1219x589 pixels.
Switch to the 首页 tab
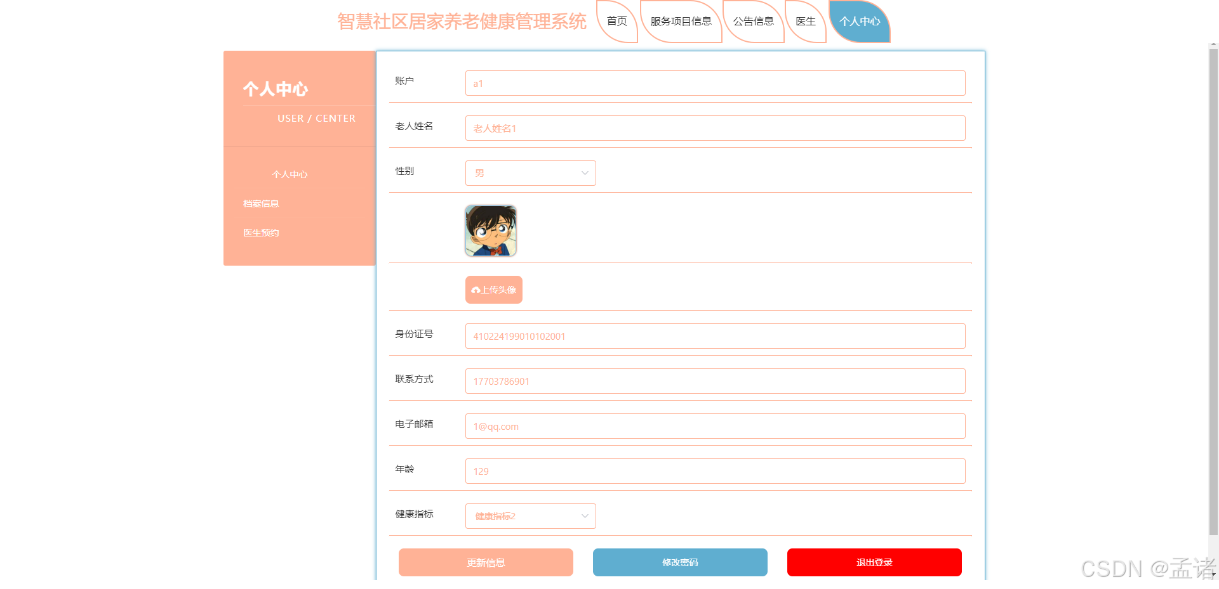coord(616,21)
